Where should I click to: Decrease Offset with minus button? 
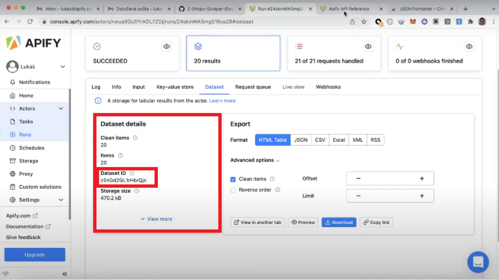358,178
